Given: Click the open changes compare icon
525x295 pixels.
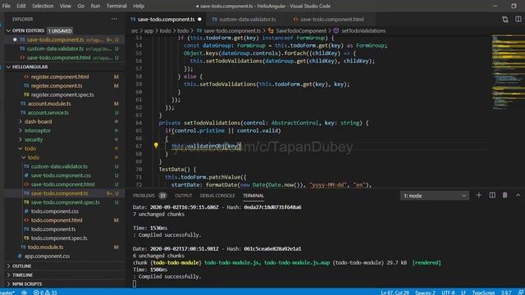Looking at the screenshot, I should [x=505, y=20].
